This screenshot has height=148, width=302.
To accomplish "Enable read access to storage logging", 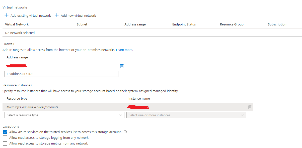I will 5,138.
